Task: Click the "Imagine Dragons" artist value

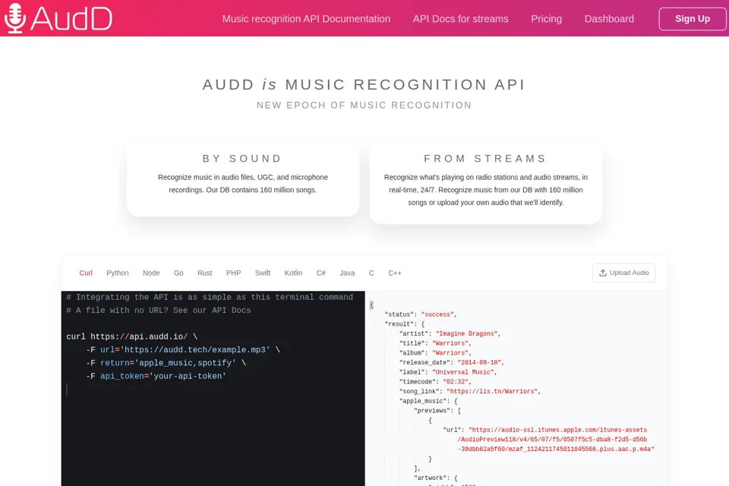Action: [467, 334]
